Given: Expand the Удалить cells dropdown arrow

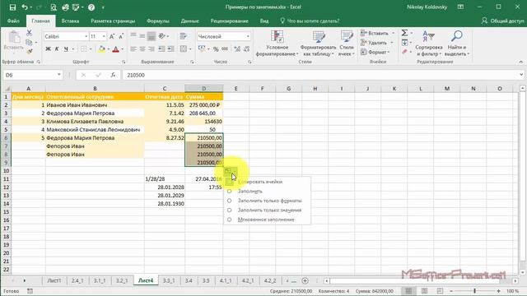Looking at the screenshot, I should pyautogui.click(x=392, y=43).
